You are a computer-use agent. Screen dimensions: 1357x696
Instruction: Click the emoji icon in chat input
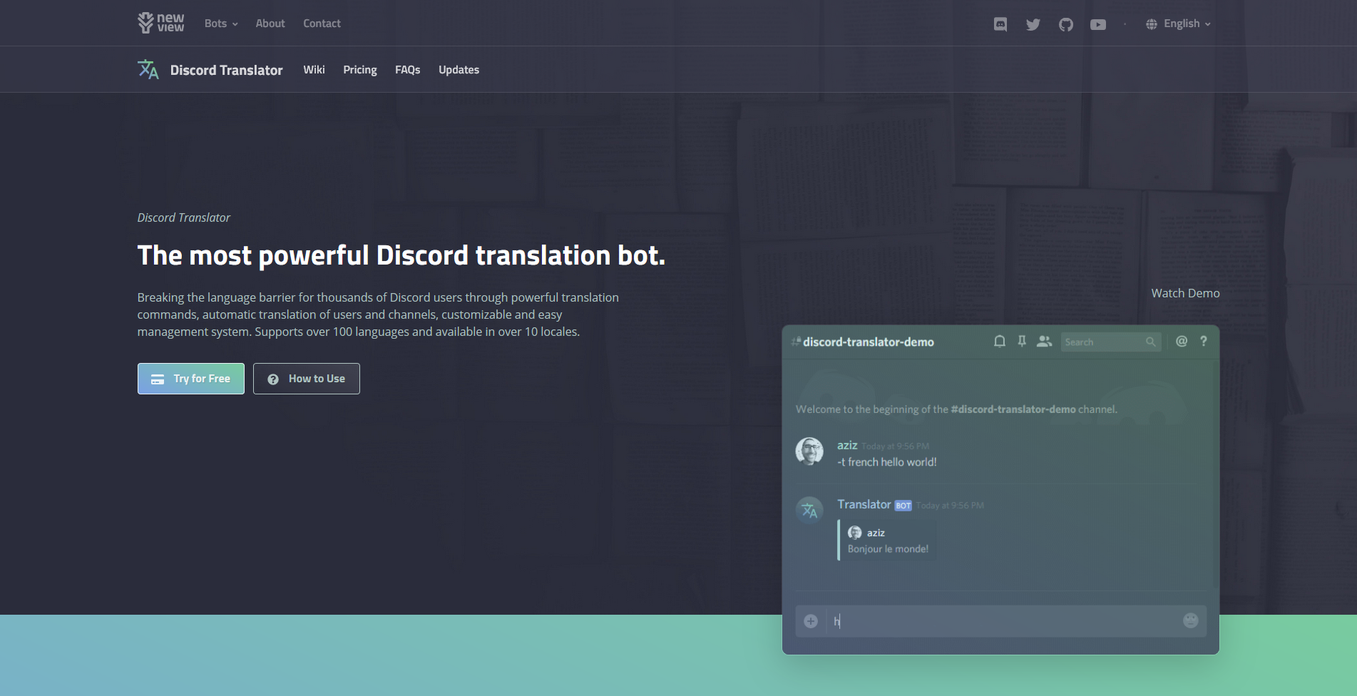tap(1191, 620)
